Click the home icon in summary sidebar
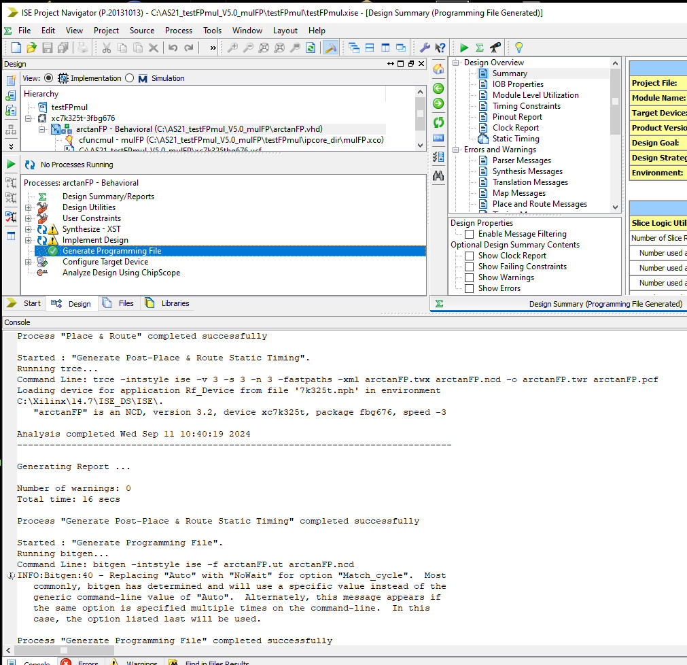The image size is (687, 665). tap(438, 69)
